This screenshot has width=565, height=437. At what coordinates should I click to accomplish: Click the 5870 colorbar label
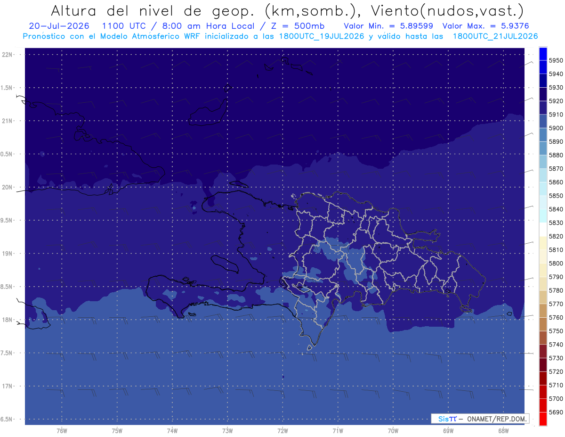(x=556, y=169)
